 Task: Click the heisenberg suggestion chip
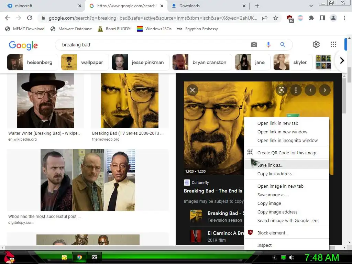(32, 62)
